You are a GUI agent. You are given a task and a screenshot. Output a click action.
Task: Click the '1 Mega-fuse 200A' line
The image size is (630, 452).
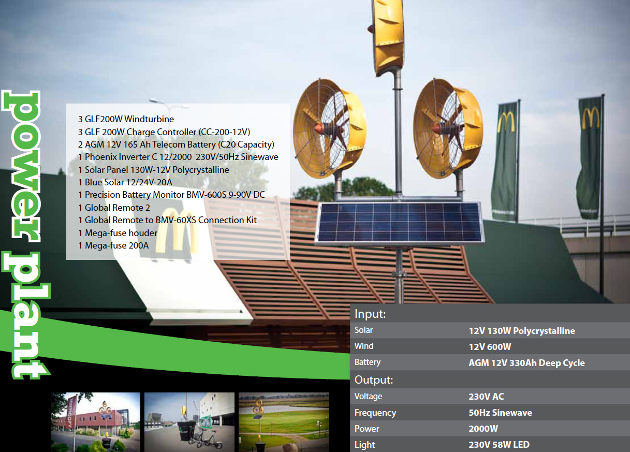click(113, 245)
